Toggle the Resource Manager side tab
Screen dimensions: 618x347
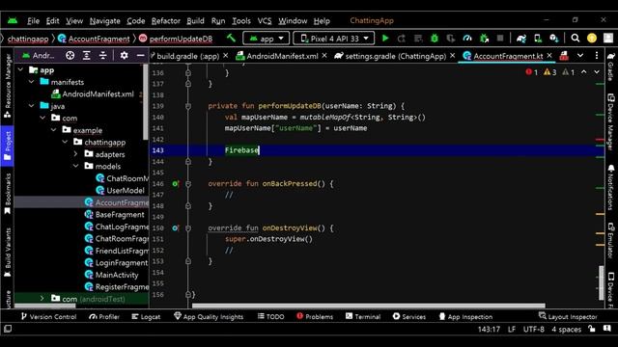point(7,86)
